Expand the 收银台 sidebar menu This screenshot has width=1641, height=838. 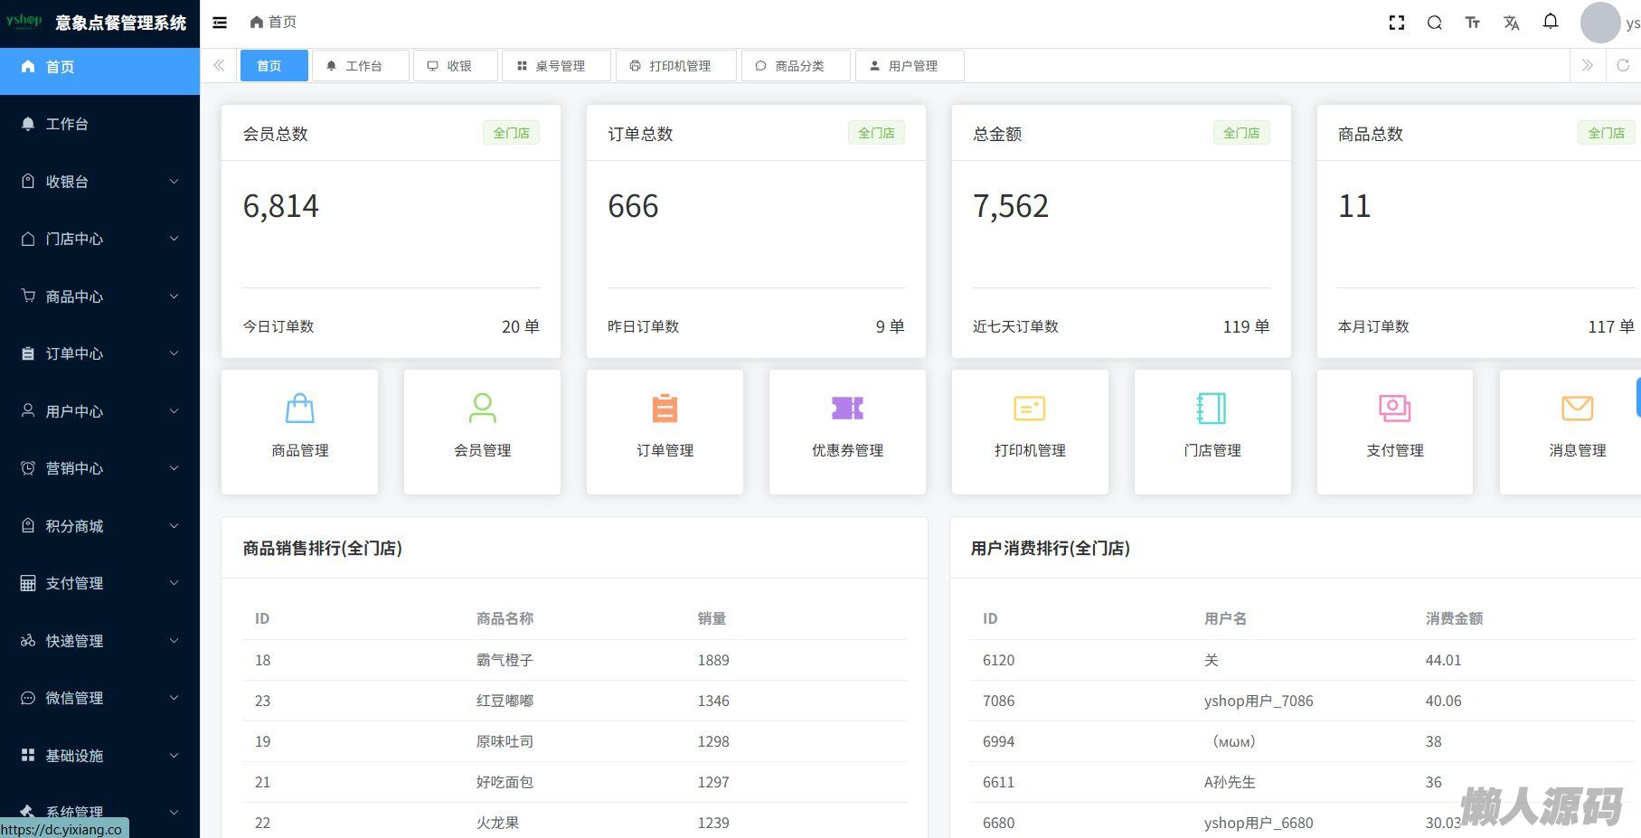click(99, 182)
